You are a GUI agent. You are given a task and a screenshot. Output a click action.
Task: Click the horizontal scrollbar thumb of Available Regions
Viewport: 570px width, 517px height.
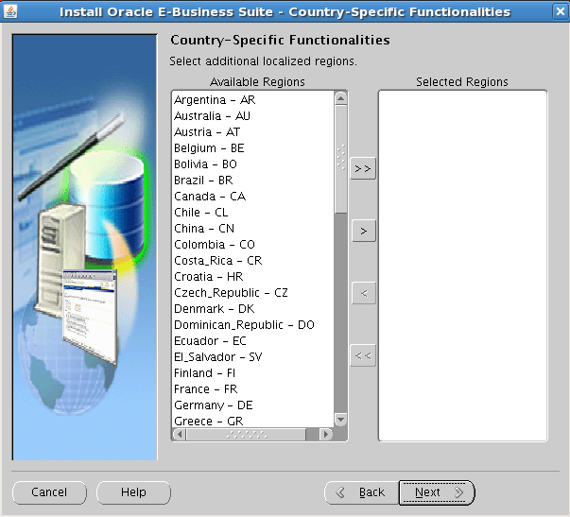click(246, 434)
